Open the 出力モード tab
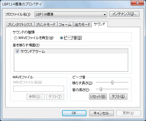Screen dimensions: 146x121 point(82,25)
